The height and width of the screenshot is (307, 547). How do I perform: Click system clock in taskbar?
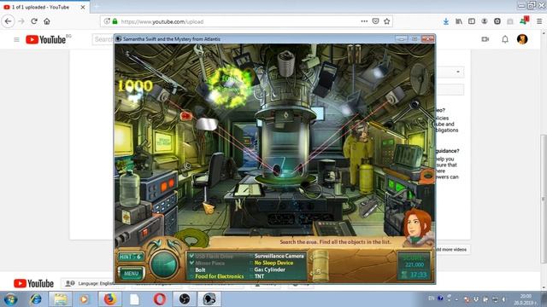click(525, 299)
